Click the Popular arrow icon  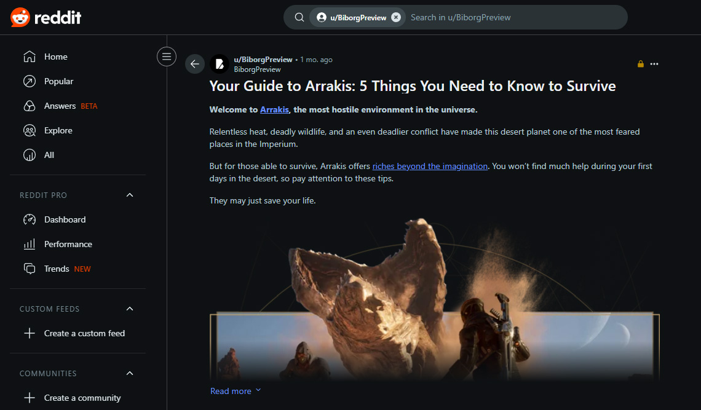click(30, 81)
